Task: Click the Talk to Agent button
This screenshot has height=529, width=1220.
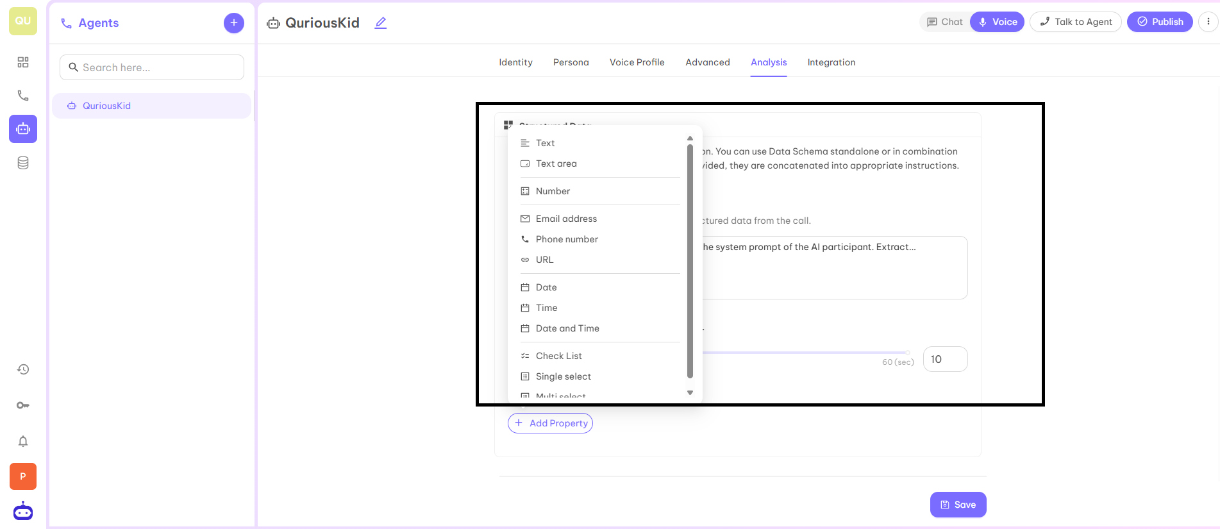Action: tap(1076, 22)
